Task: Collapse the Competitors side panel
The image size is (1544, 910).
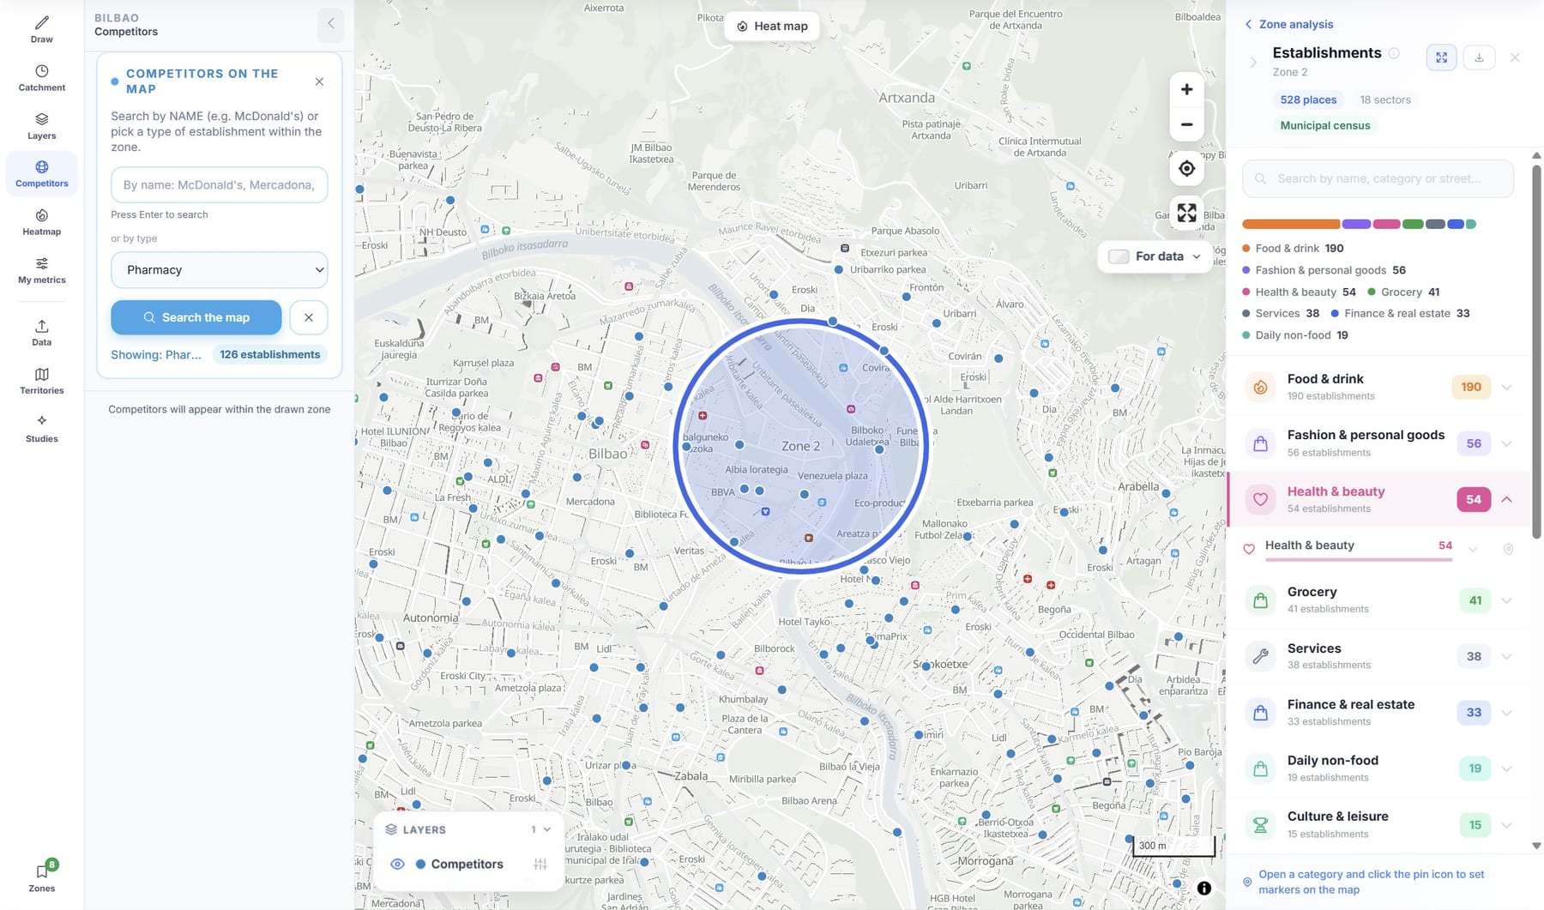Action: click(330, 24)
